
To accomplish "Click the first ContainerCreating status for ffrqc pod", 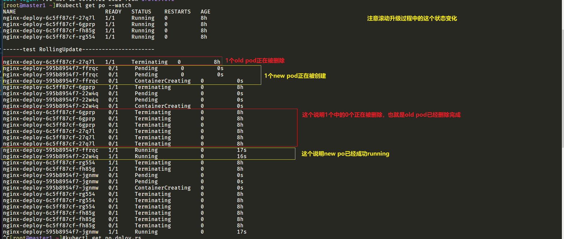I will (163, 81).
